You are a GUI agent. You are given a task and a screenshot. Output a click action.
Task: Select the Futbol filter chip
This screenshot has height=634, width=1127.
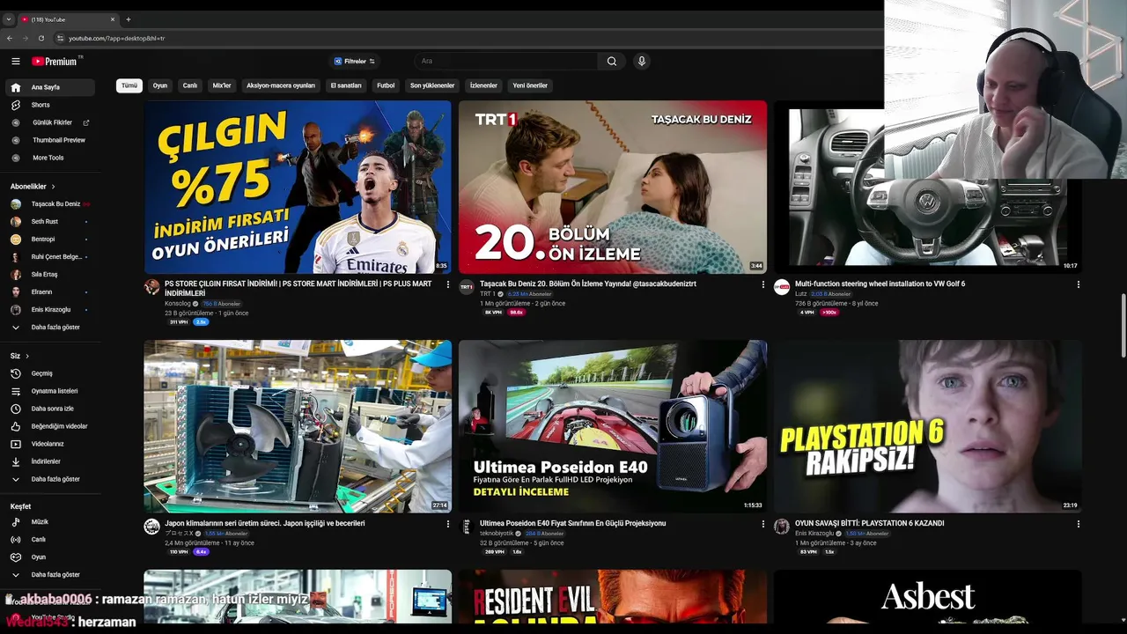(386, 85)
